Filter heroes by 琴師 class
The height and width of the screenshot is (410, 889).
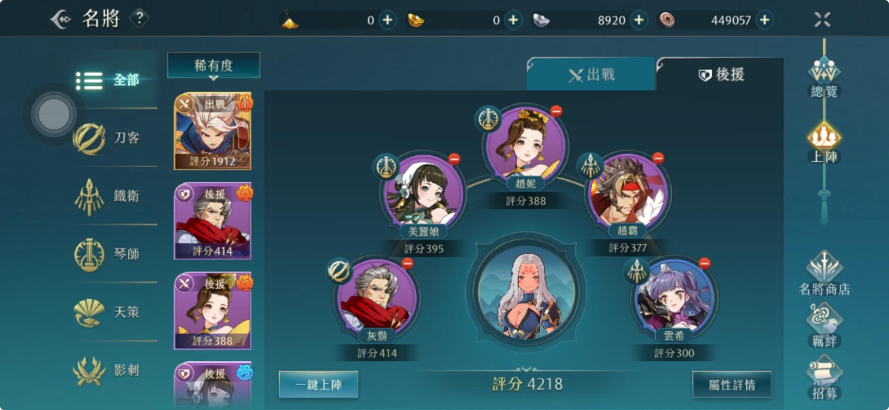107,254
